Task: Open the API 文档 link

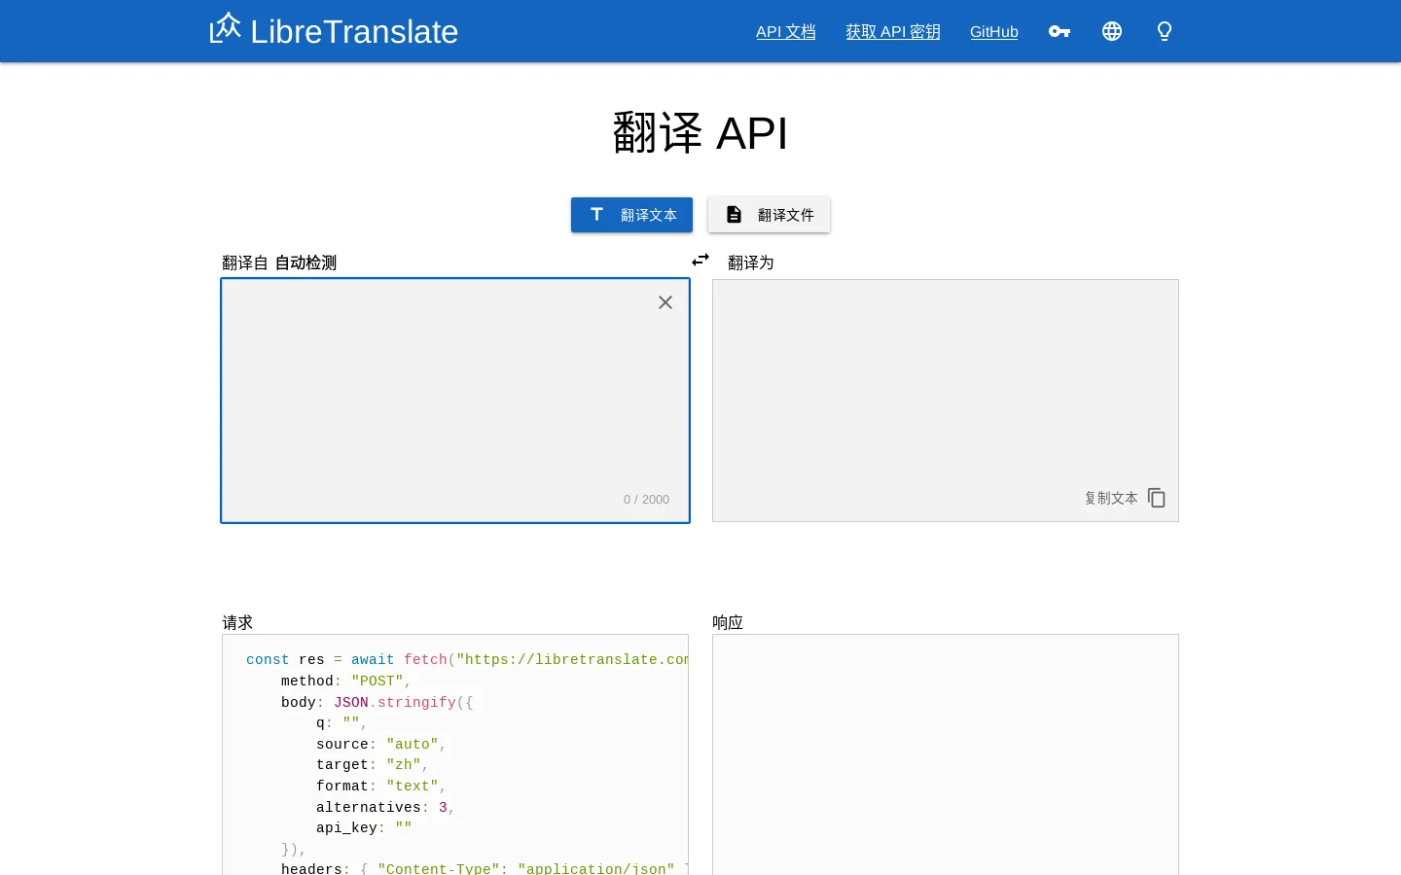Action: (x=786, y=32)
